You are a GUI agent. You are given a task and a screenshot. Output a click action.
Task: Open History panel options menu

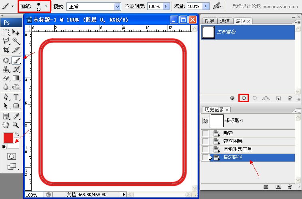298,111
